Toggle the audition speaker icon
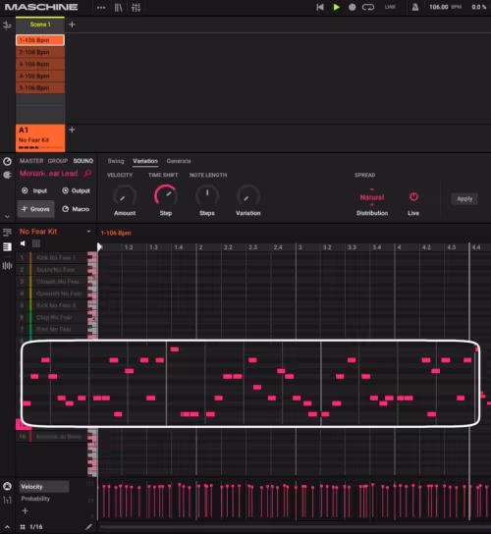This screenshot has width=491, height=534. click(23, 243)
